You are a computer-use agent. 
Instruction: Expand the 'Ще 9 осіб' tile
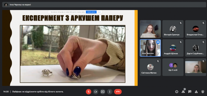pos(173,67)
